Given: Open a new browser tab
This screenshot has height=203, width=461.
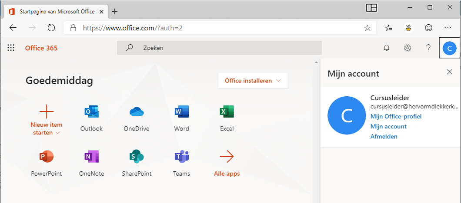Looking at the screenshot, I should coord(115,12).
